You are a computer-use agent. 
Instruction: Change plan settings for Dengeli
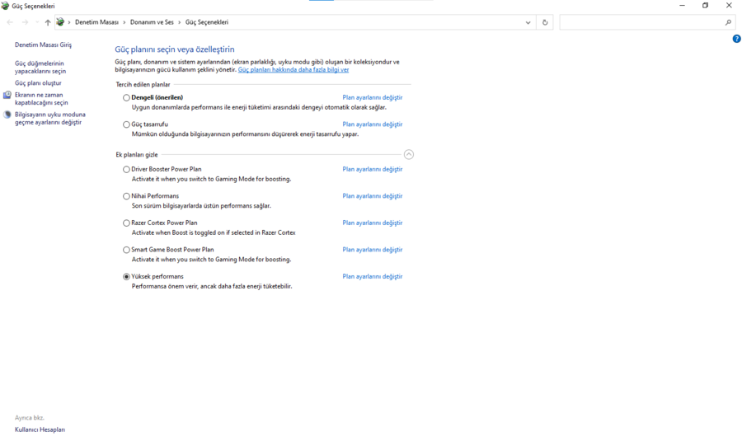click(x=373, y=97)
